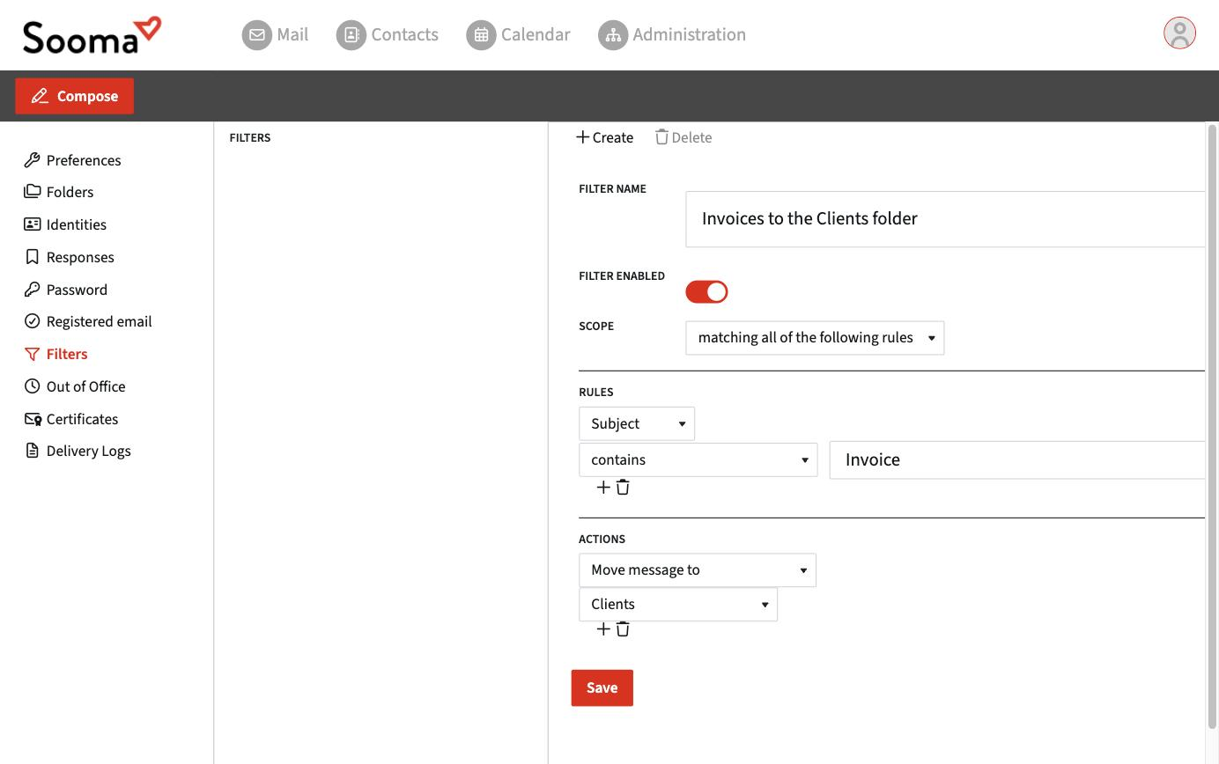The image size is (1219, 764).
Task: Click the Responses bookmark icon
Action: pyautogui.click(x=32, y=257)
